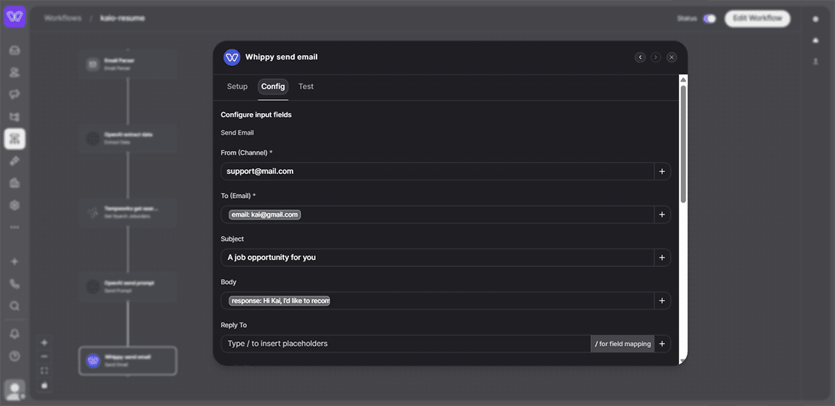
Task: Click the canvas zoom in plus control
Action: pos(45,343)
